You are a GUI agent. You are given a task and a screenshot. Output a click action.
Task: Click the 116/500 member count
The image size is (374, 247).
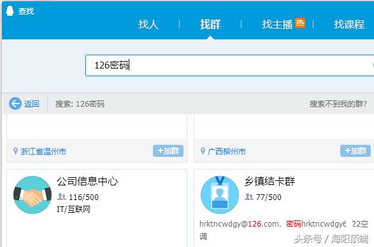pos(83,197)
